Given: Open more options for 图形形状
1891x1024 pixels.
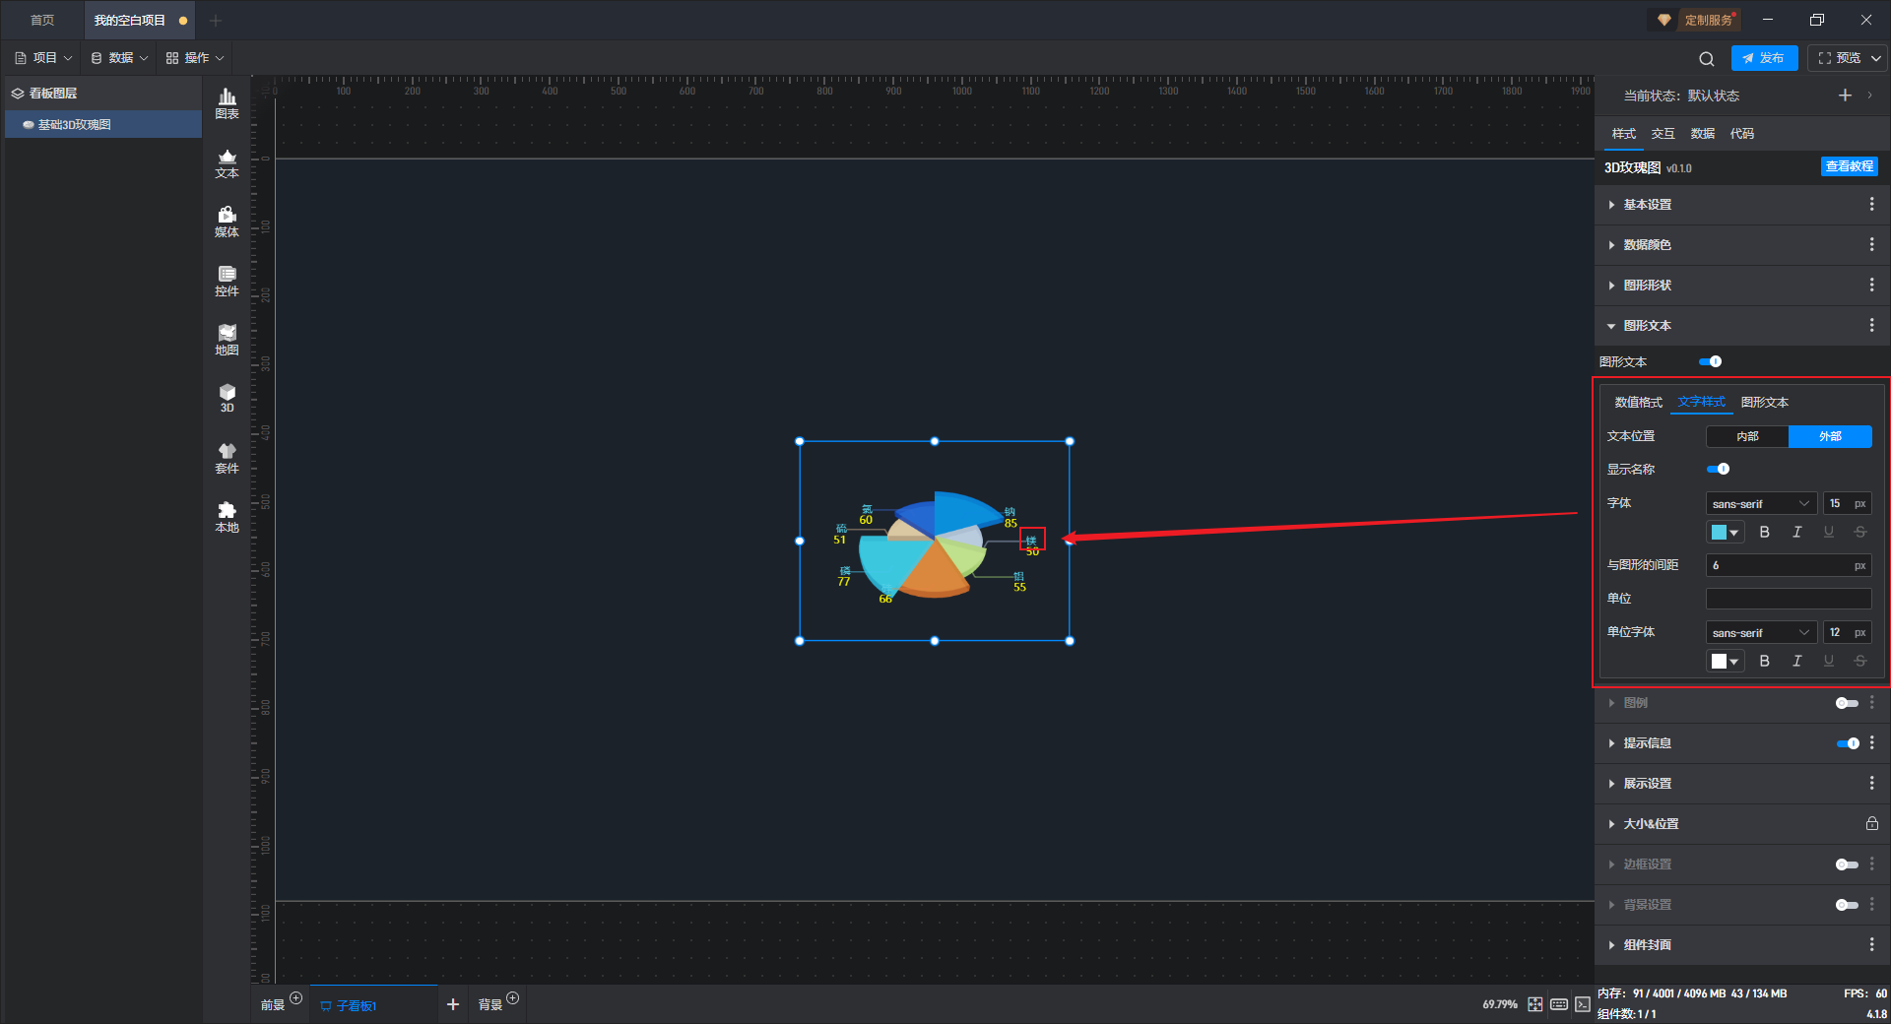Looking at the screenshot, I should (x=1871, y=285).
